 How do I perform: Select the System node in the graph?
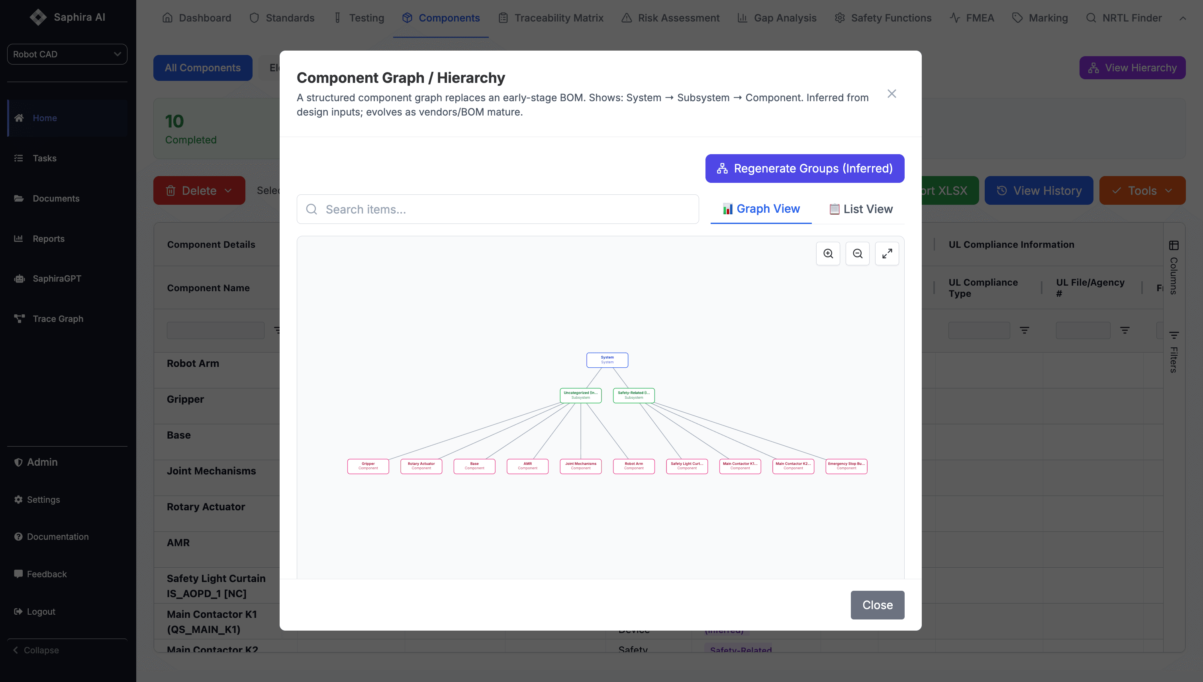coord(607,360)
